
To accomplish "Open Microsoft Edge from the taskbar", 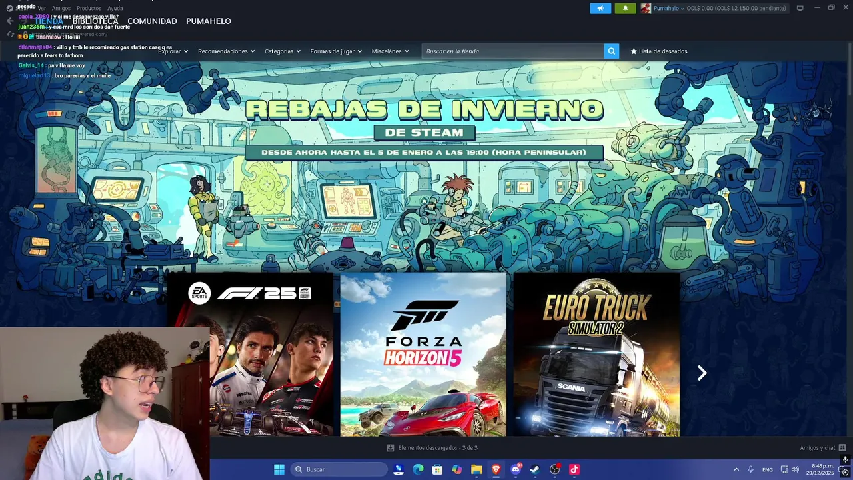I will 418,469.
